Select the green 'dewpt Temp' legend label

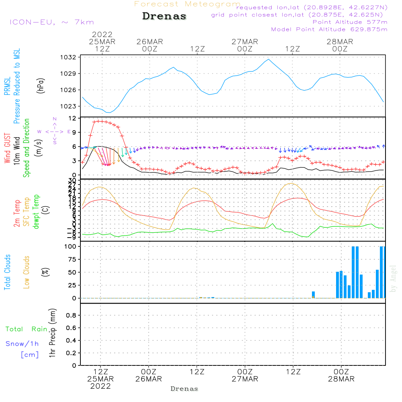[36, 211]
